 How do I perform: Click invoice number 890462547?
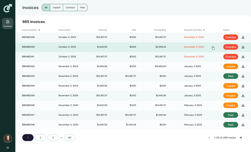[28, 115]
